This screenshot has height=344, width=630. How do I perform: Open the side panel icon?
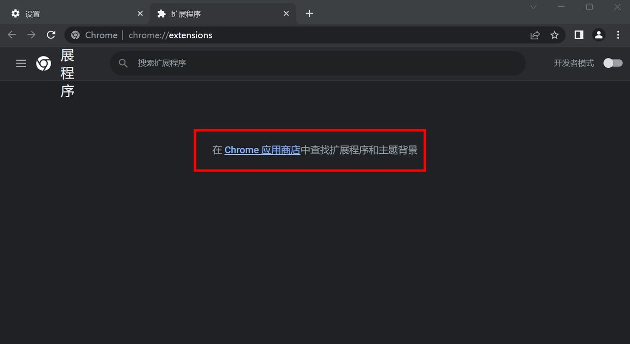point(579,35)
